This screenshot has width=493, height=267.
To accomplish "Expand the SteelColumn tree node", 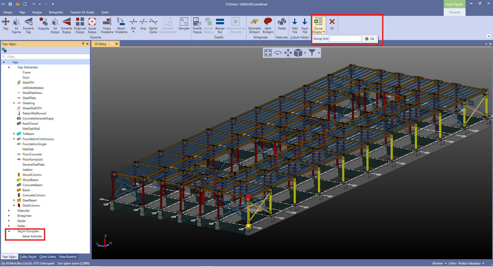I will coord(14,206).
